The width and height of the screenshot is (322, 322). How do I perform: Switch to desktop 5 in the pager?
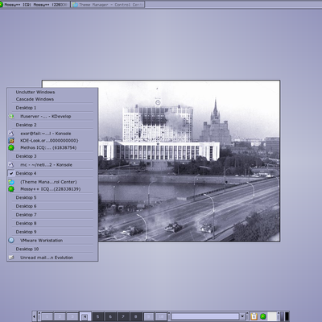pyautogui.click(x=98, y=316)
